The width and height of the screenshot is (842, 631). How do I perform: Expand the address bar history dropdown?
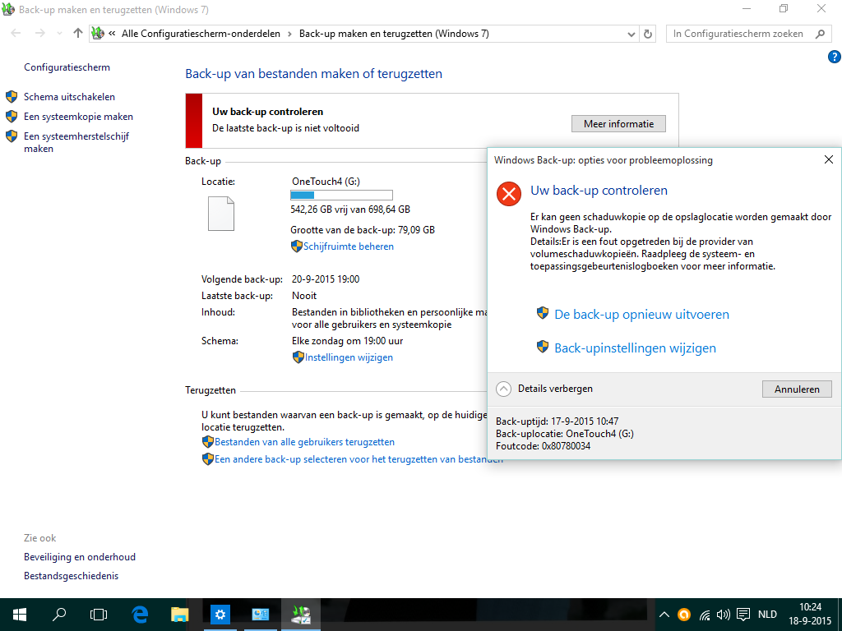(631, 34)
